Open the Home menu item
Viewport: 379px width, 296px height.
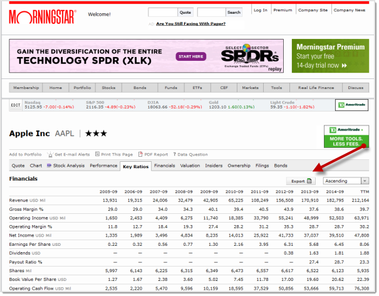coord(56,88)
